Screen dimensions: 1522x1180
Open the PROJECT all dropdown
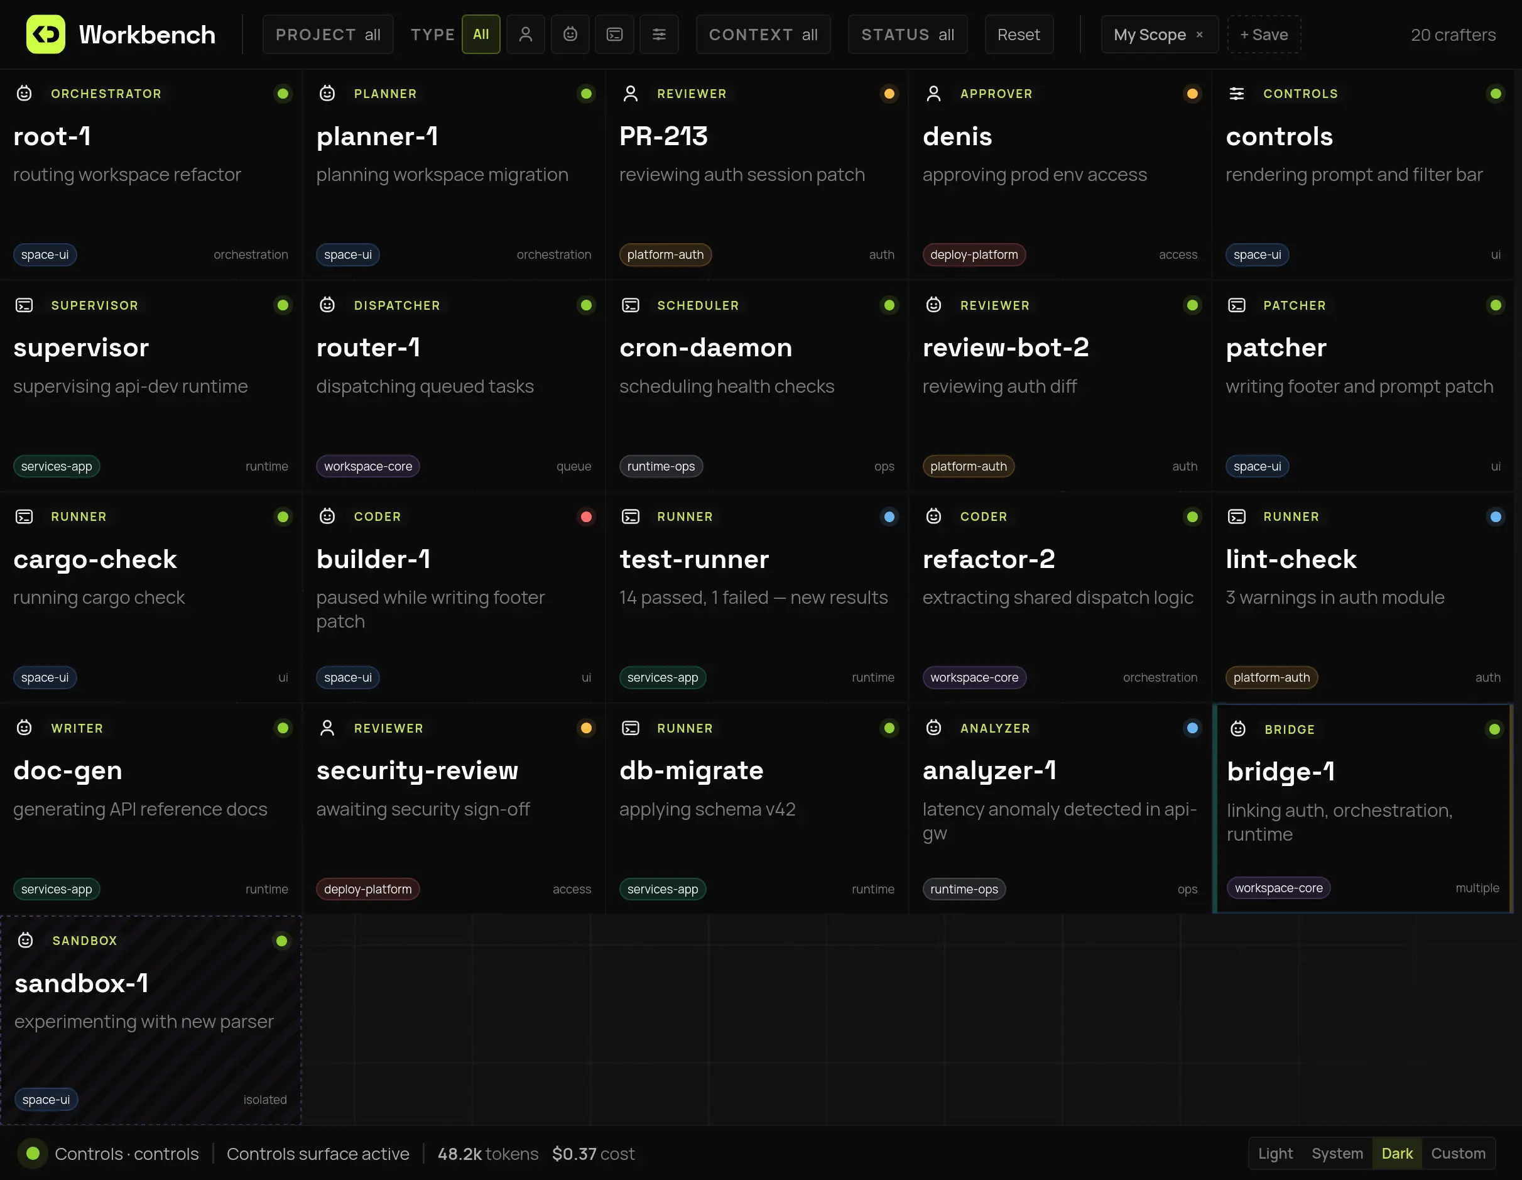(x=327, y=34)
